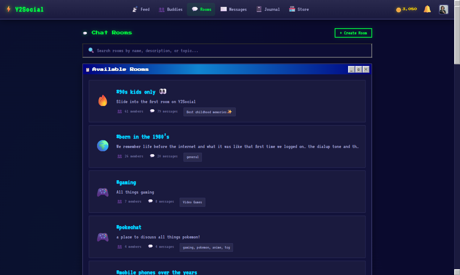This screenshot has height=275, width=460.
Task: Click the magnifying glass in the search bar
Action: coord(91,50)
